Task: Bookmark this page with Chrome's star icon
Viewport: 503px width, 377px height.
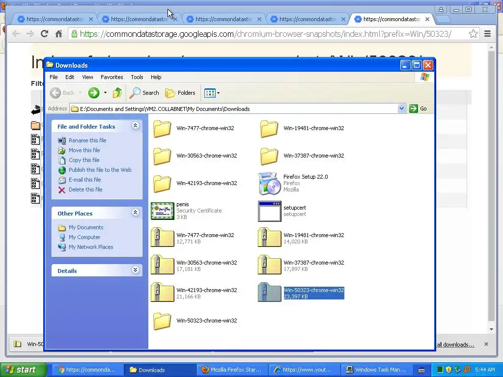Action: point(473,34)
